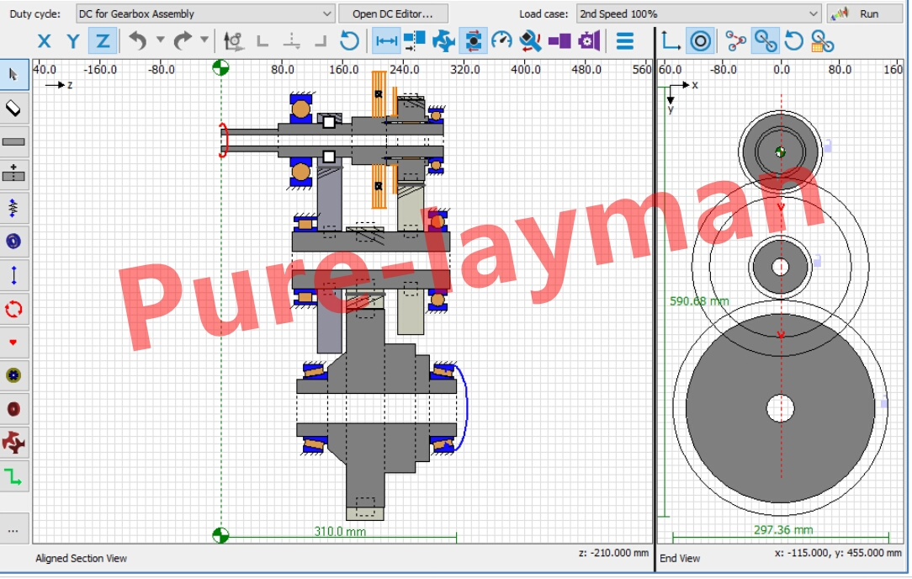Viewport: 912px width, 579px height.
Task: Click the speedometer gauge icon in toolbar
Action: click(x=502, y=40)
